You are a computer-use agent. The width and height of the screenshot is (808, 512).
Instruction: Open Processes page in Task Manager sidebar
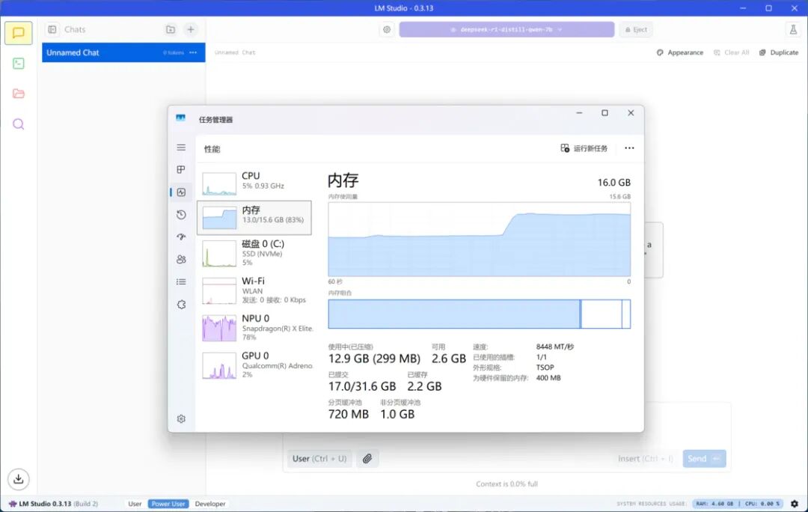click(x=181, y=170)
